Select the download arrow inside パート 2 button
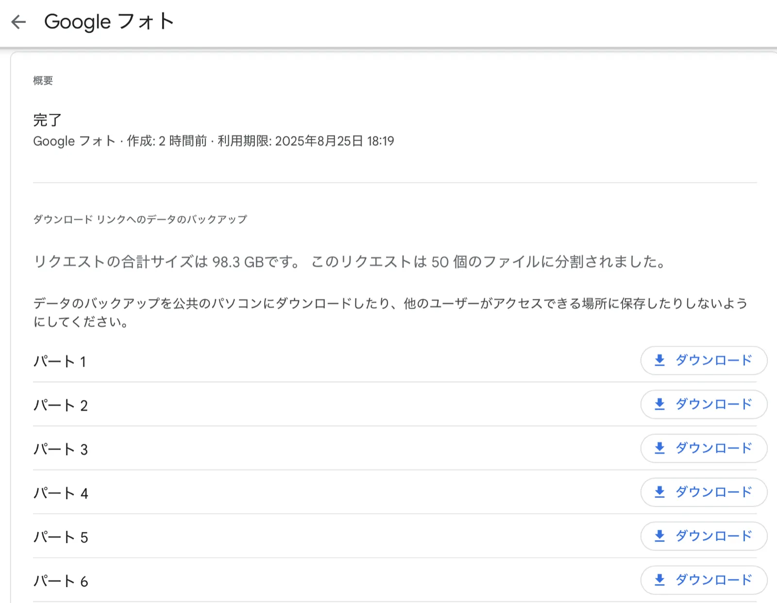The height and width of the screenshot is (603, 777). tap(659, 404)
